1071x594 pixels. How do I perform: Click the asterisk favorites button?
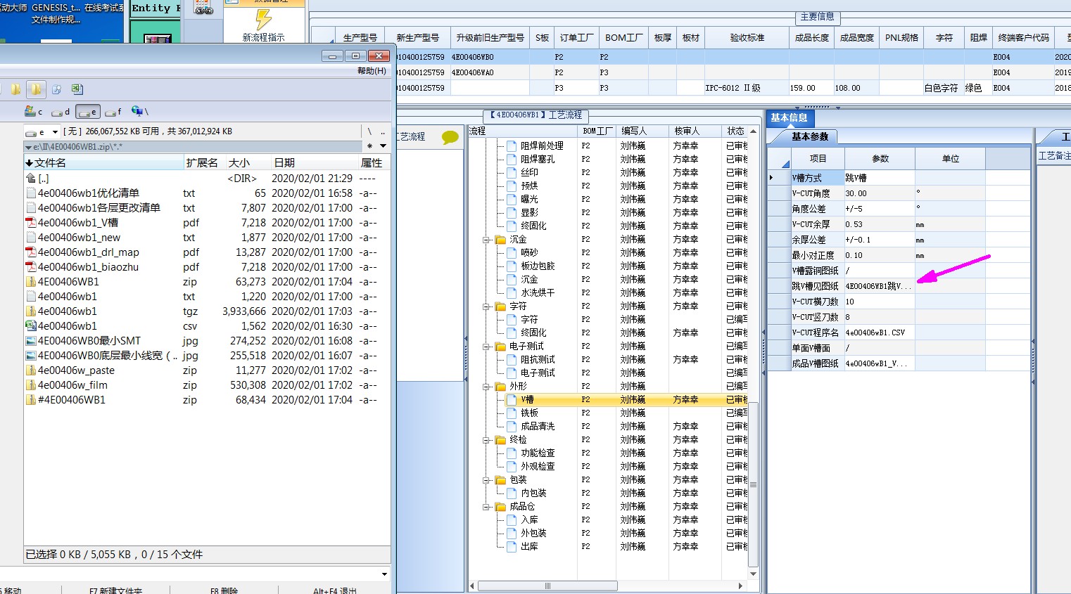[369, 146]
